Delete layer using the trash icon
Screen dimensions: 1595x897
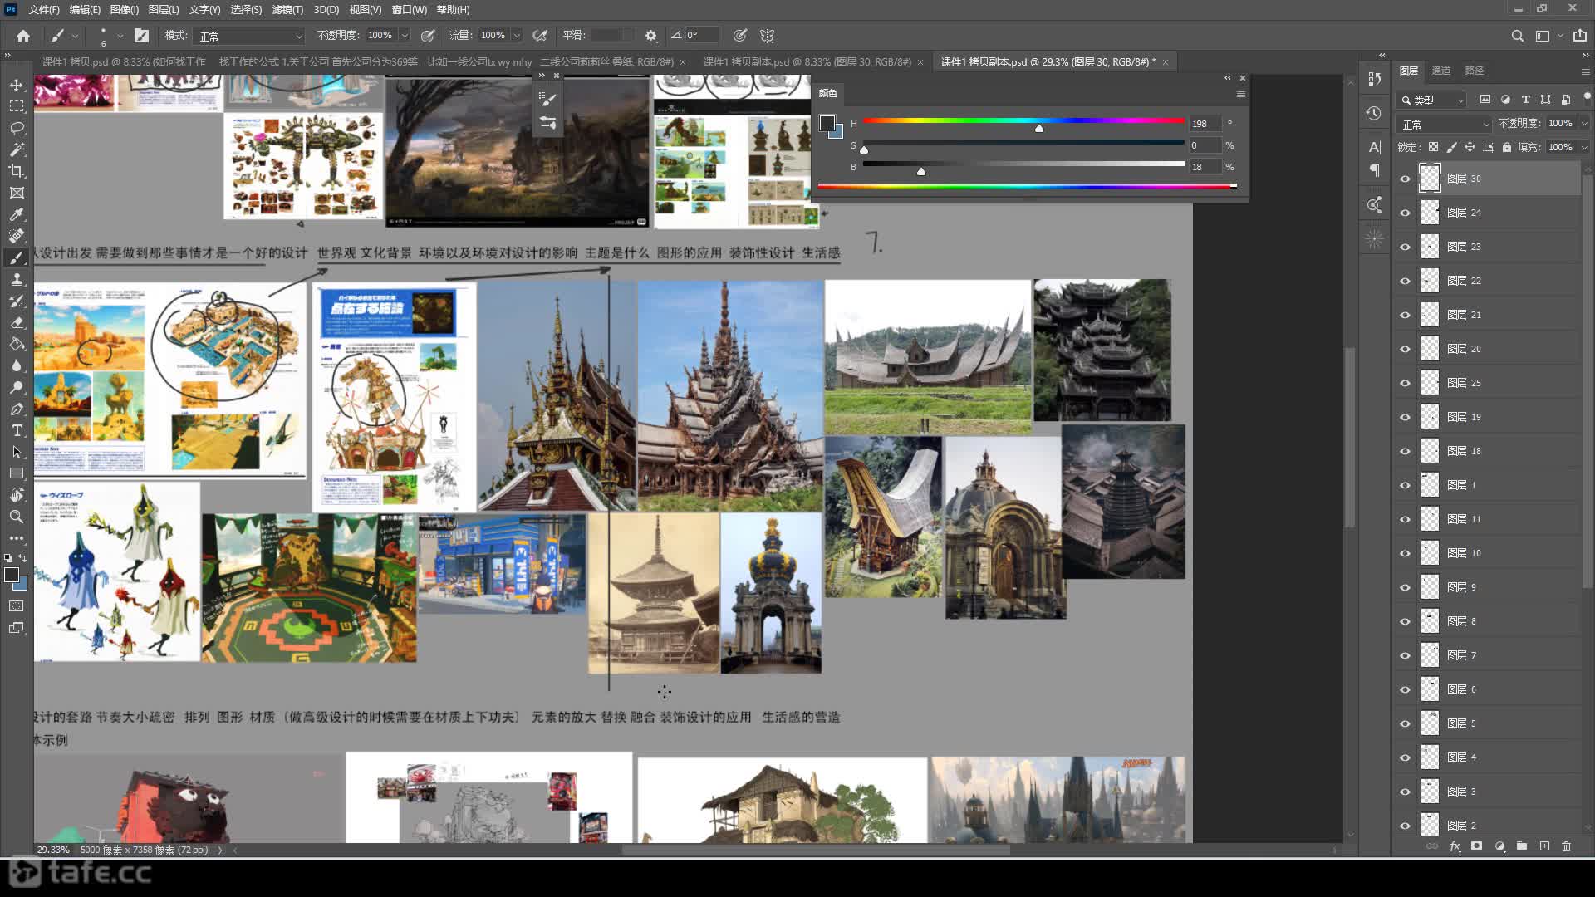point(1566,846)
